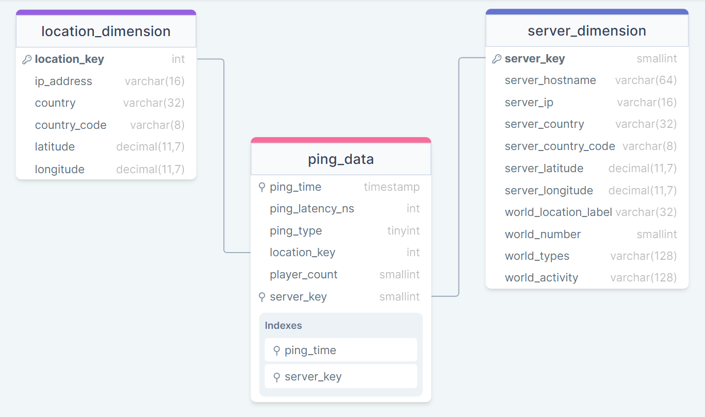Select the player_count field in ping_data
This screenshot has height=417, width=705.
[340, 275]
